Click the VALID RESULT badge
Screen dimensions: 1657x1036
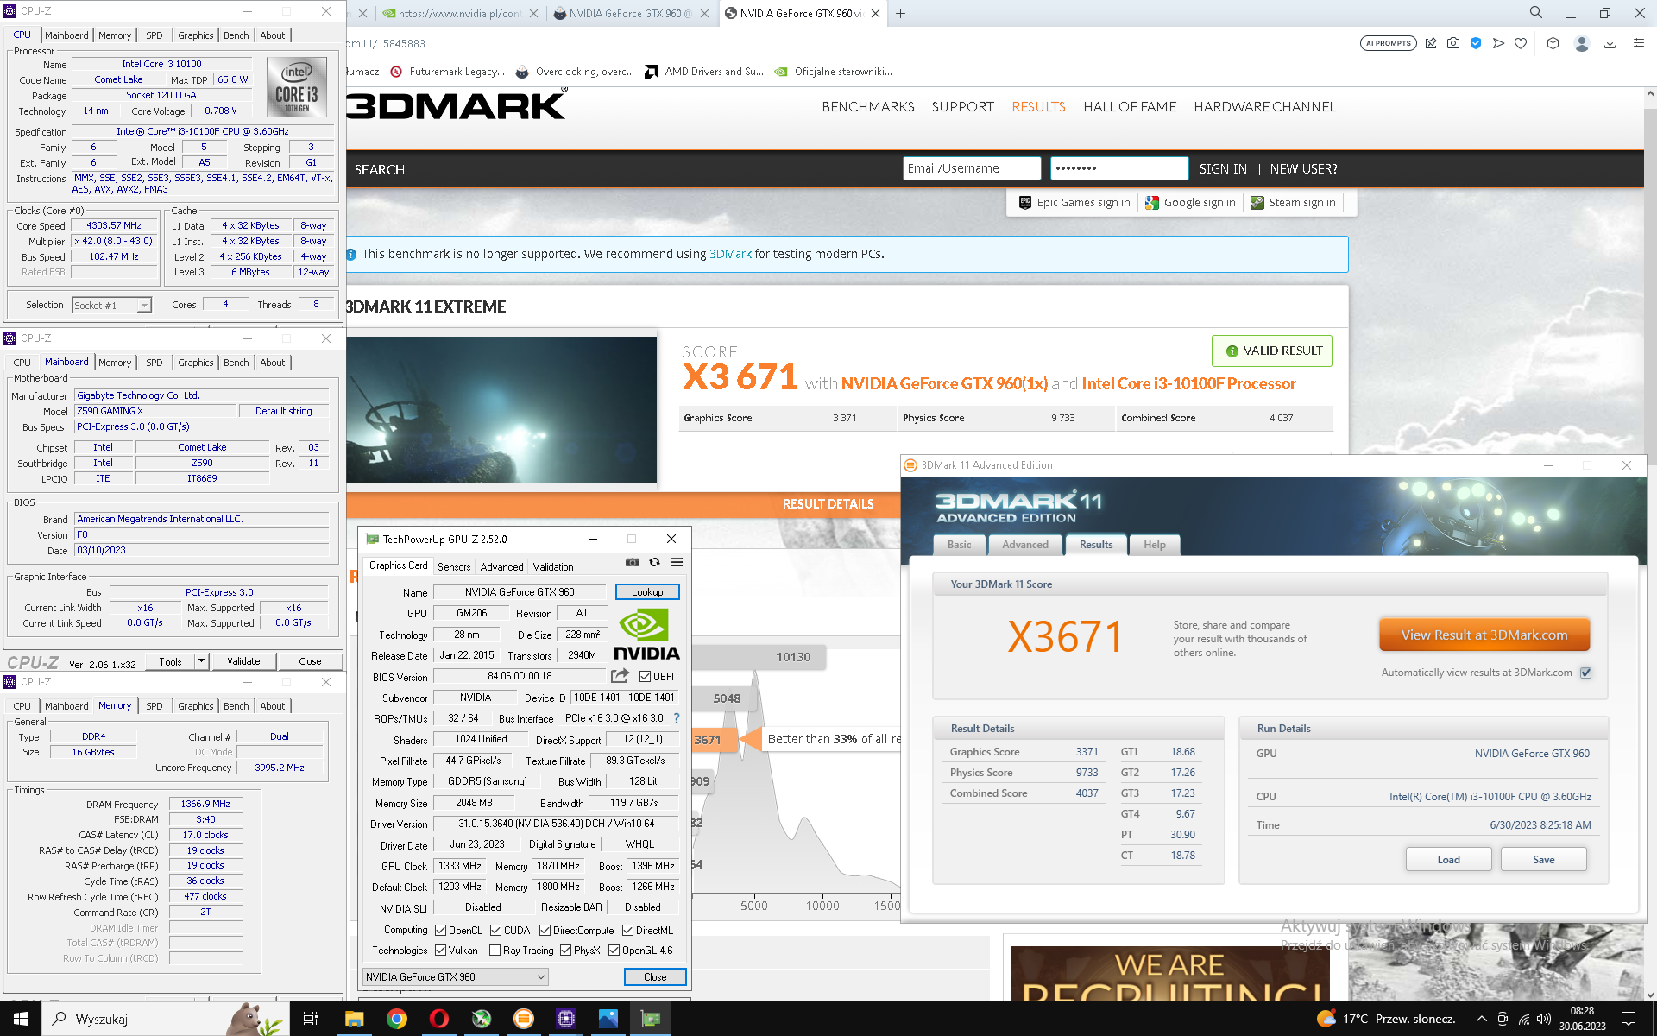(1272, 351)
